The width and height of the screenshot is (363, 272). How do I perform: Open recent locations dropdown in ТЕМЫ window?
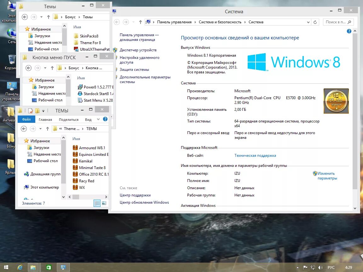click(40, 129)
